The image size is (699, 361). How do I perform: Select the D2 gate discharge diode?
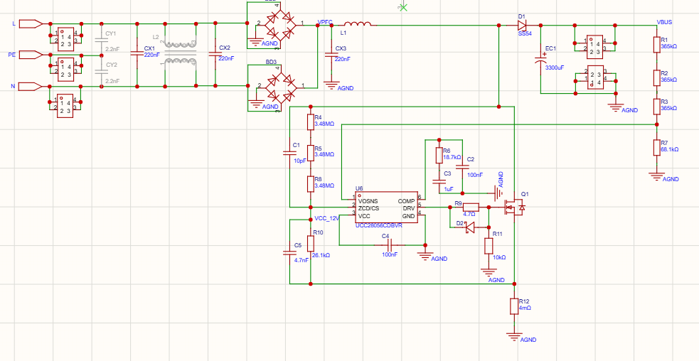tap(469, 227)
